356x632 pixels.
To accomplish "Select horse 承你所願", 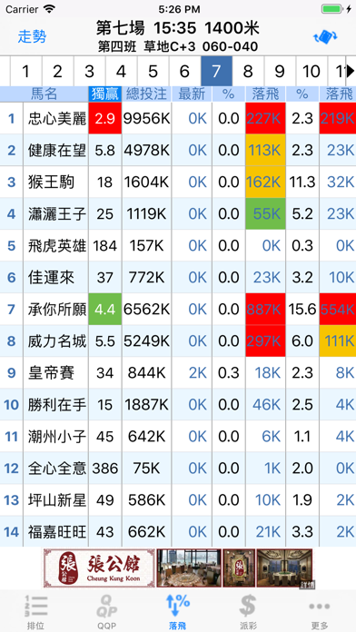I will [57, 310].
